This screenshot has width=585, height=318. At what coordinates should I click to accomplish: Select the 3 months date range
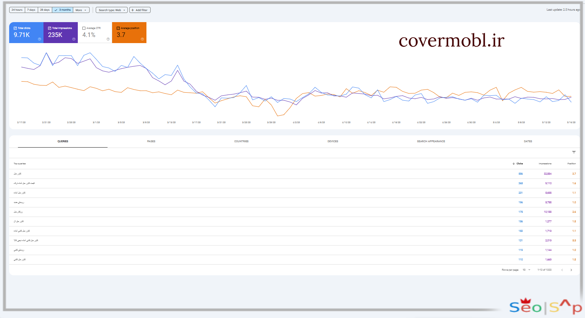pyautogui.click(x=63, y=10)
